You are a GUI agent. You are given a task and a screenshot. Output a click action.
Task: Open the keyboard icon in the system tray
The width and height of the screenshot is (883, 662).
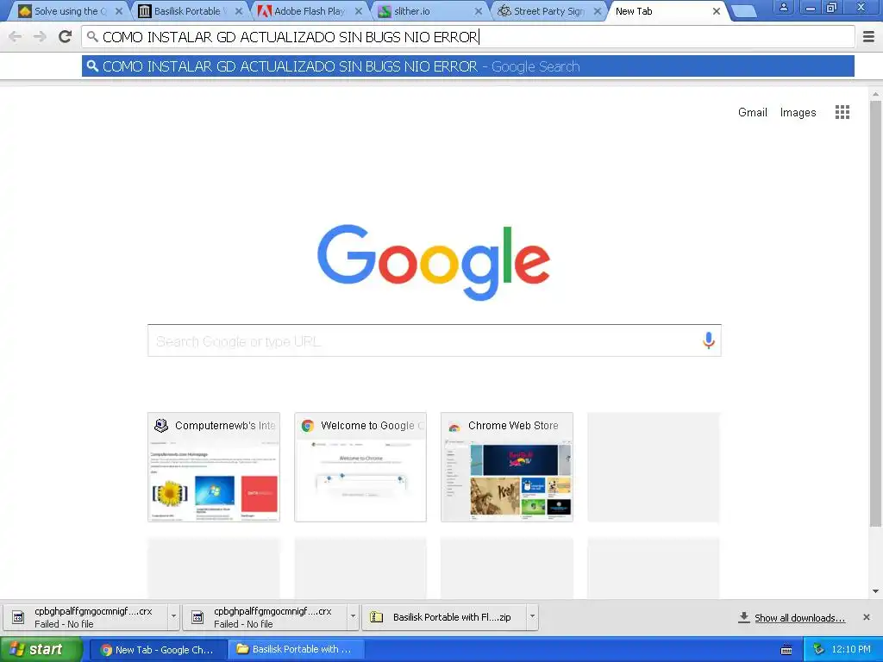(x=786, y=650)
